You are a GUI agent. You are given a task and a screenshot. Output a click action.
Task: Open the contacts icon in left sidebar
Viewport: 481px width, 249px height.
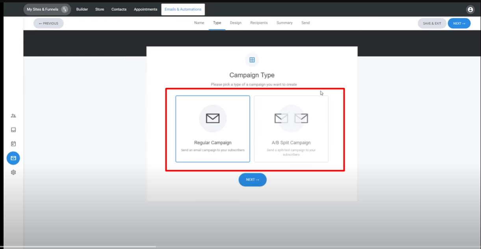[x=13, y=116]
